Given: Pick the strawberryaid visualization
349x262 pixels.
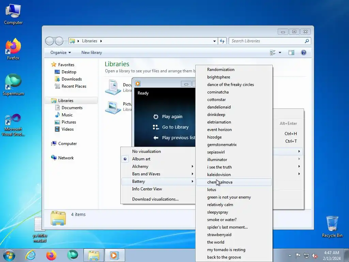Looking at the screenshot, I should (x=234, y=235).
